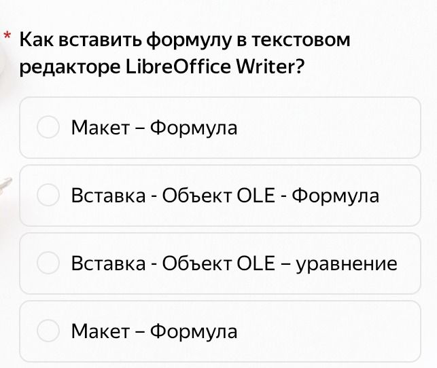Select the answer card ending with "уравнение"
This screenshot has width=437, height=368.
220,263
